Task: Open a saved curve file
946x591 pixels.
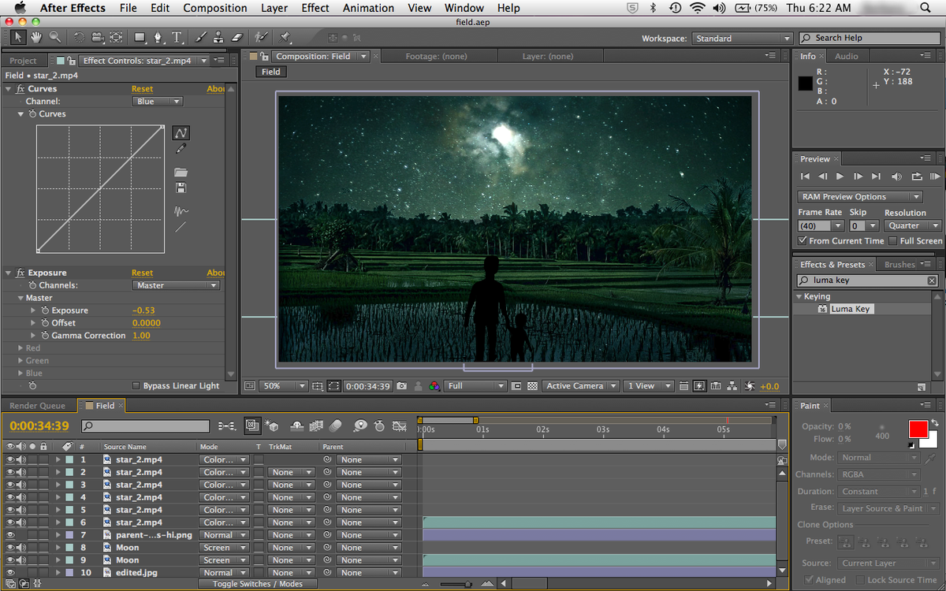Action: (181, 172)
